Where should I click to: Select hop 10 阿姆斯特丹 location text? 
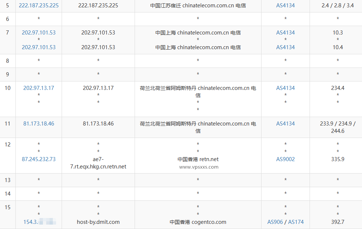tap(198, 92)
